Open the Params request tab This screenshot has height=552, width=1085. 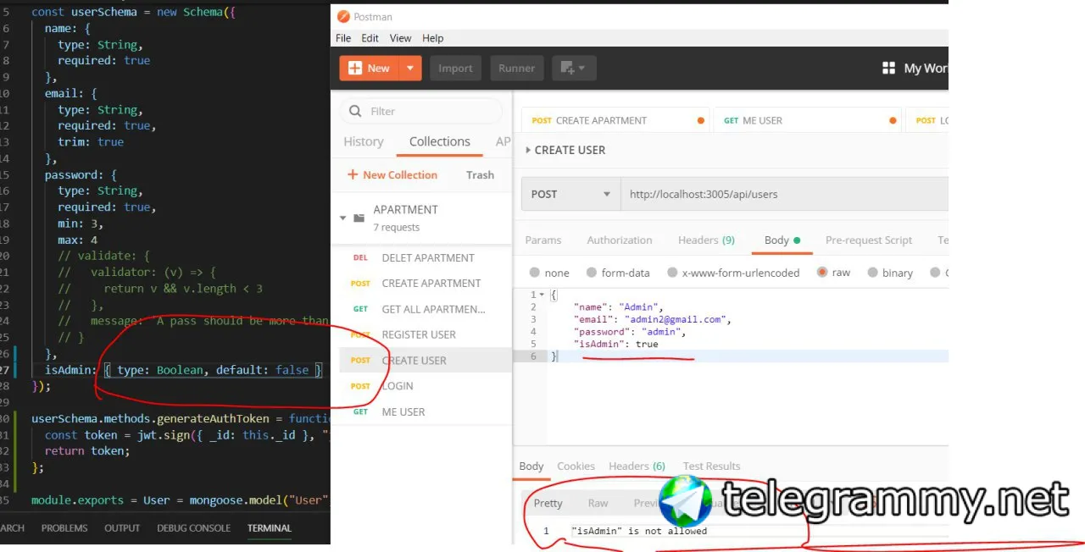(543, 240)
